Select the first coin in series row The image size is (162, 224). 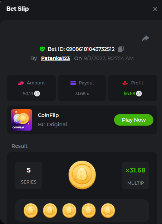tap(31, 210)
